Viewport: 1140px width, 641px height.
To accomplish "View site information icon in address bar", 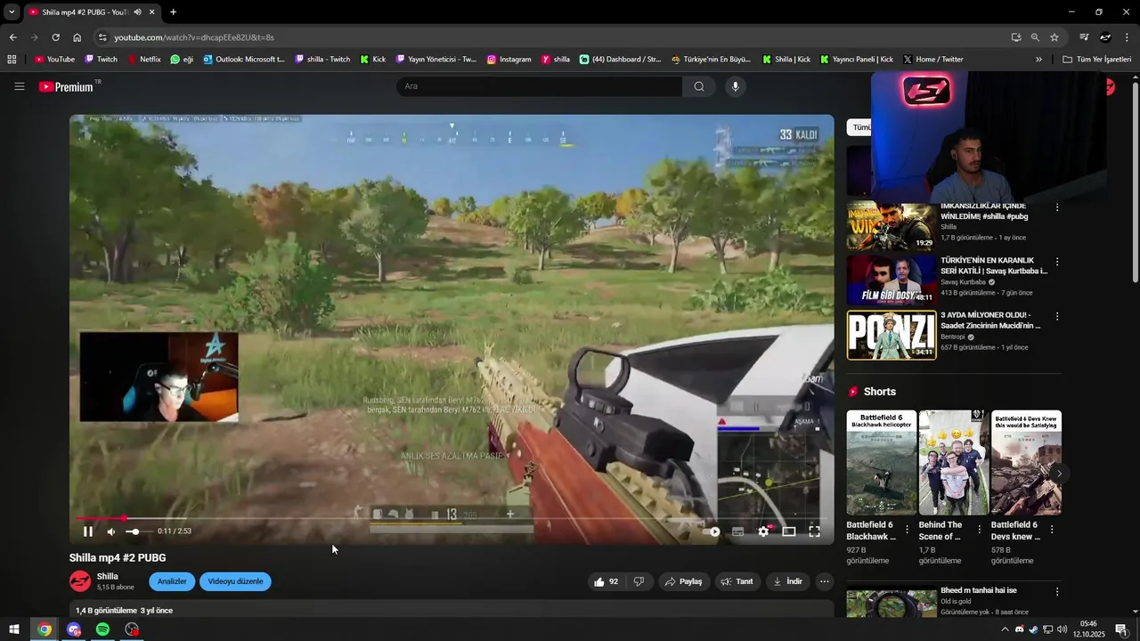I will [x=102, y=37].
